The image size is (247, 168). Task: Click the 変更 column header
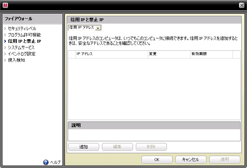(x=169, y=54)
